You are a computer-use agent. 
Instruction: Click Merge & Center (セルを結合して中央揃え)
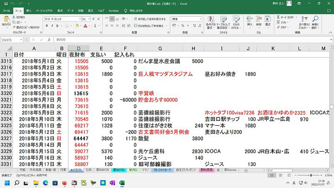[149, 26]
